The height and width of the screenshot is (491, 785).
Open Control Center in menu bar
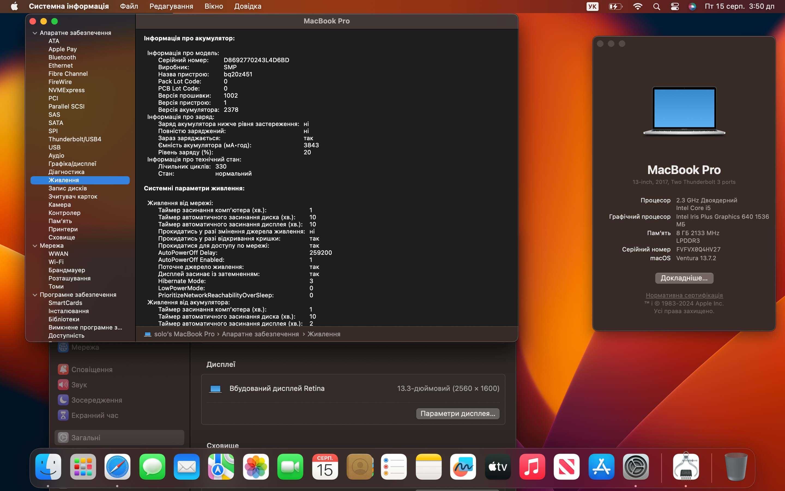(x=675, y=7)
